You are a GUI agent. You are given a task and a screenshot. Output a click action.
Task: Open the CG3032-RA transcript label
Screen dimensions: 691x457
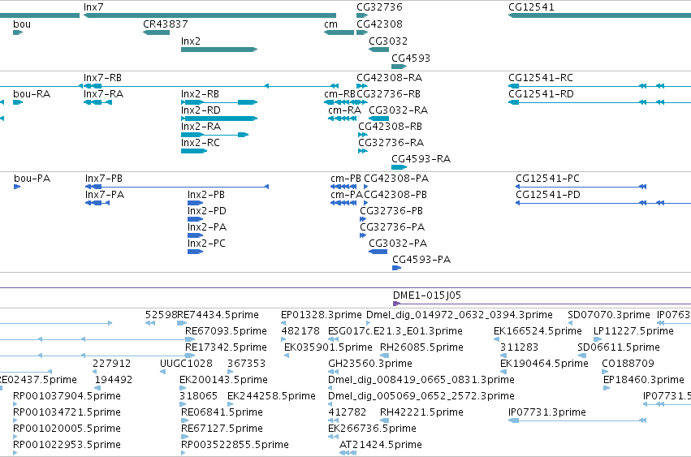[398, 110]
